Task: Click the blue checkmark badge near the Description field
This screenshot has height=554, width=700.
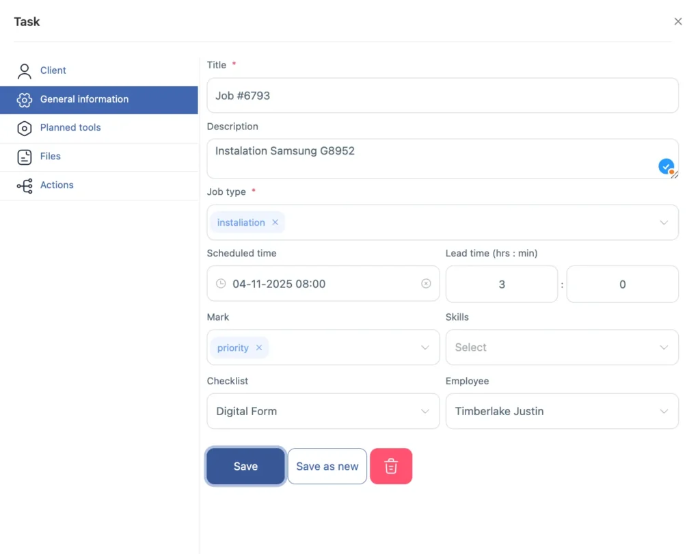Action: click(667, 166)
